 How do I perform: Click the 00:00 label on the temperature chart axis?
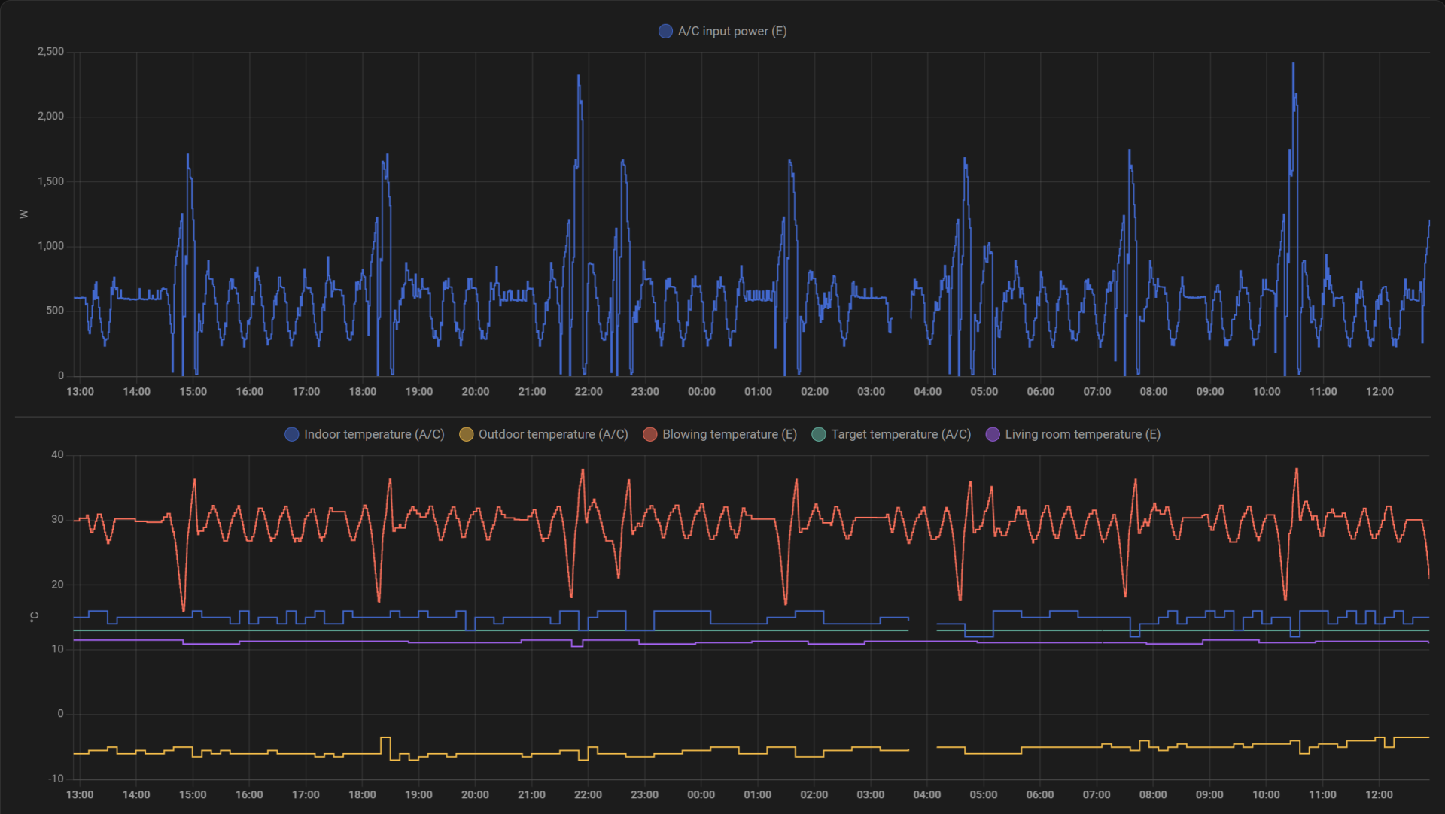(x=701, y=795)
